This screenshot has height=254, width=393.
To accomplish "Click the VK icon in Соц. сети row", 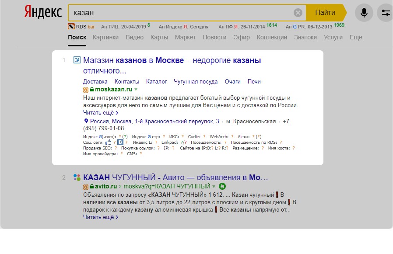I will point(120,142).
